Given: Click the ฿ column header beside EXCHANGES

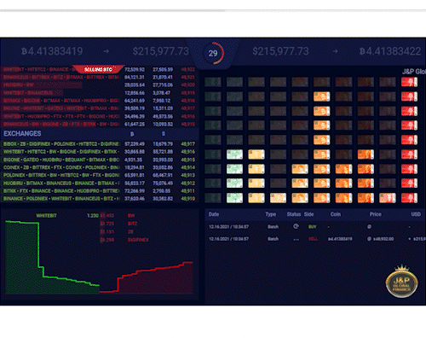Looking at the screenshot, I should point(132,134).
